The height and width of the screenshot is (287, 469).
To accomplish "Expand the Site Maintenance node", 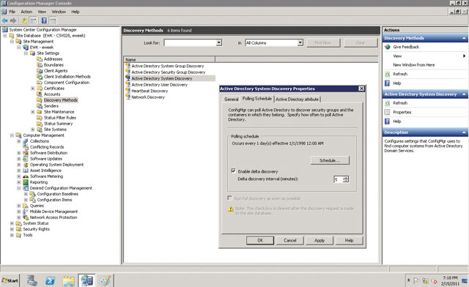I will [x=32, y=112].
